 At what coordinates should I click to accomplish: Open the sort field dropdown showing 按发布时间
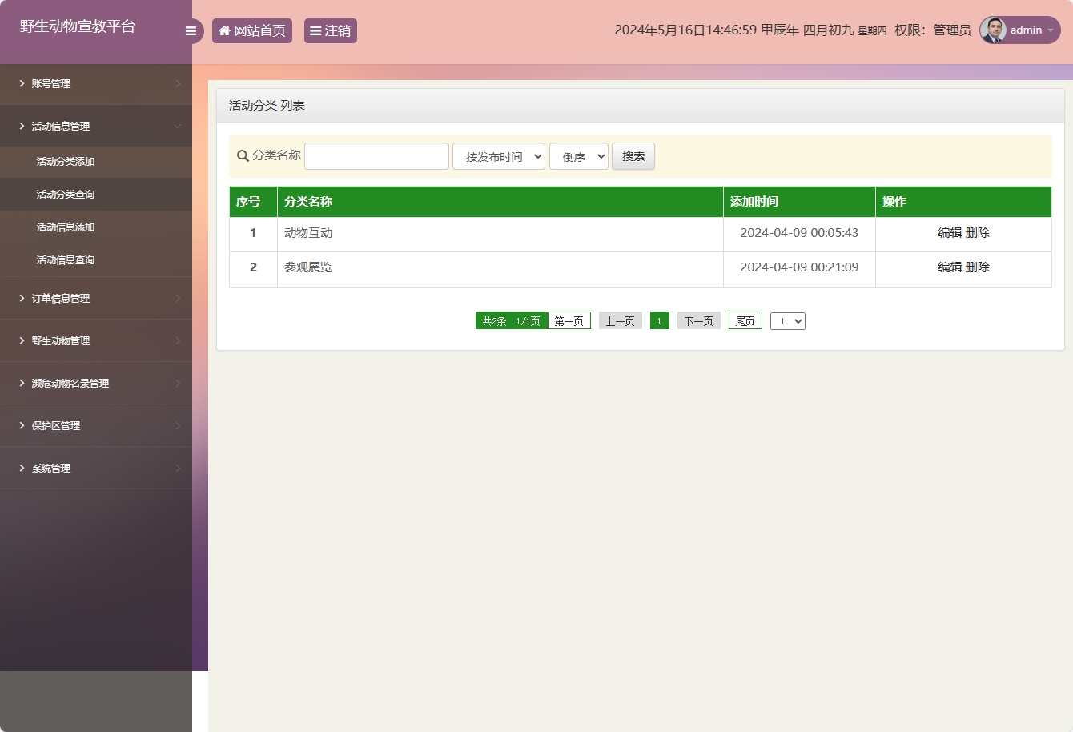click(498, 156)
